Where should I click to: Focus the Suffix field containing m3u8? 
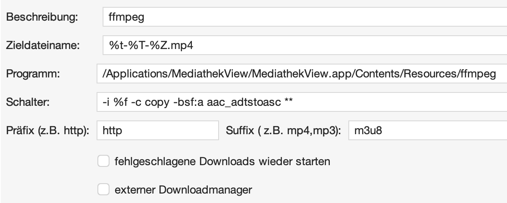tap(427, 130)
